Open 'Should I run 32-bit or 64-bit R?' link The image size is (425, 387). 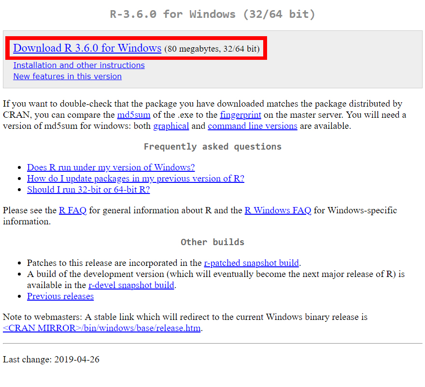[88, 190]
